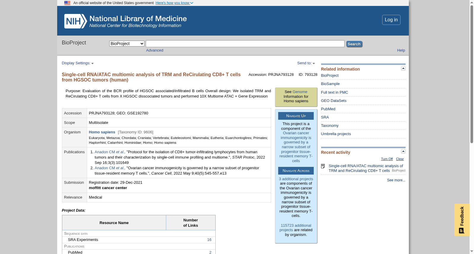
Task: Click See more recent activity
Action: pos(396,180)
